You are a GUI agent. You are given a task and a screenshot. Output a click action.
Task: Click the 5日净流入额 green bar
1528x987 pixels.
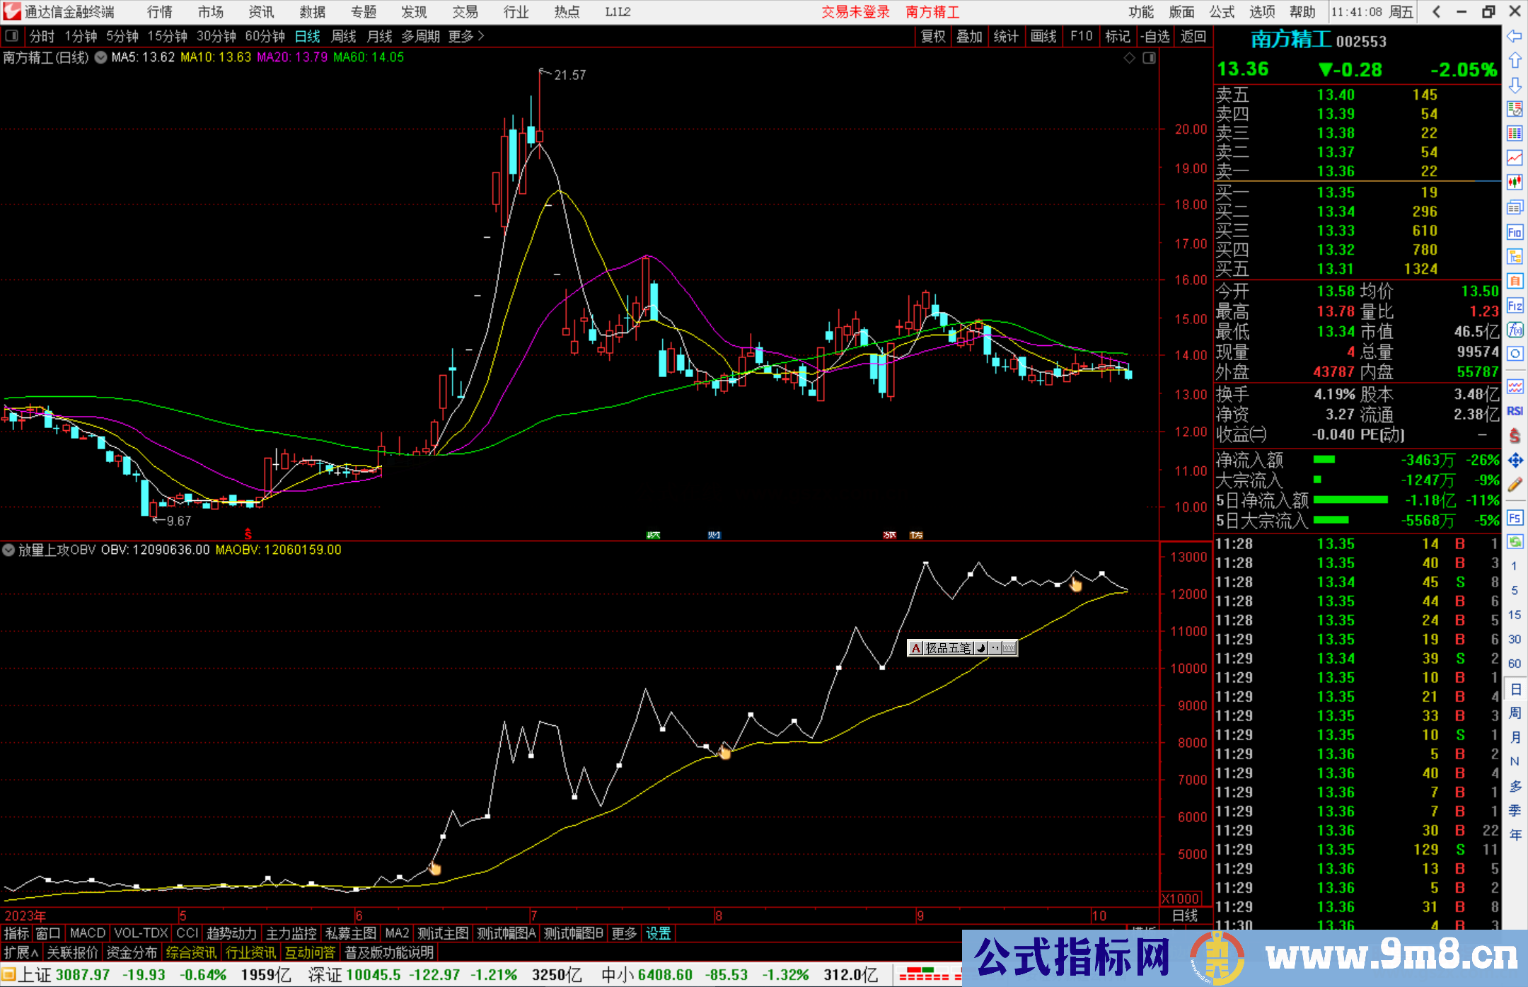1350,500
